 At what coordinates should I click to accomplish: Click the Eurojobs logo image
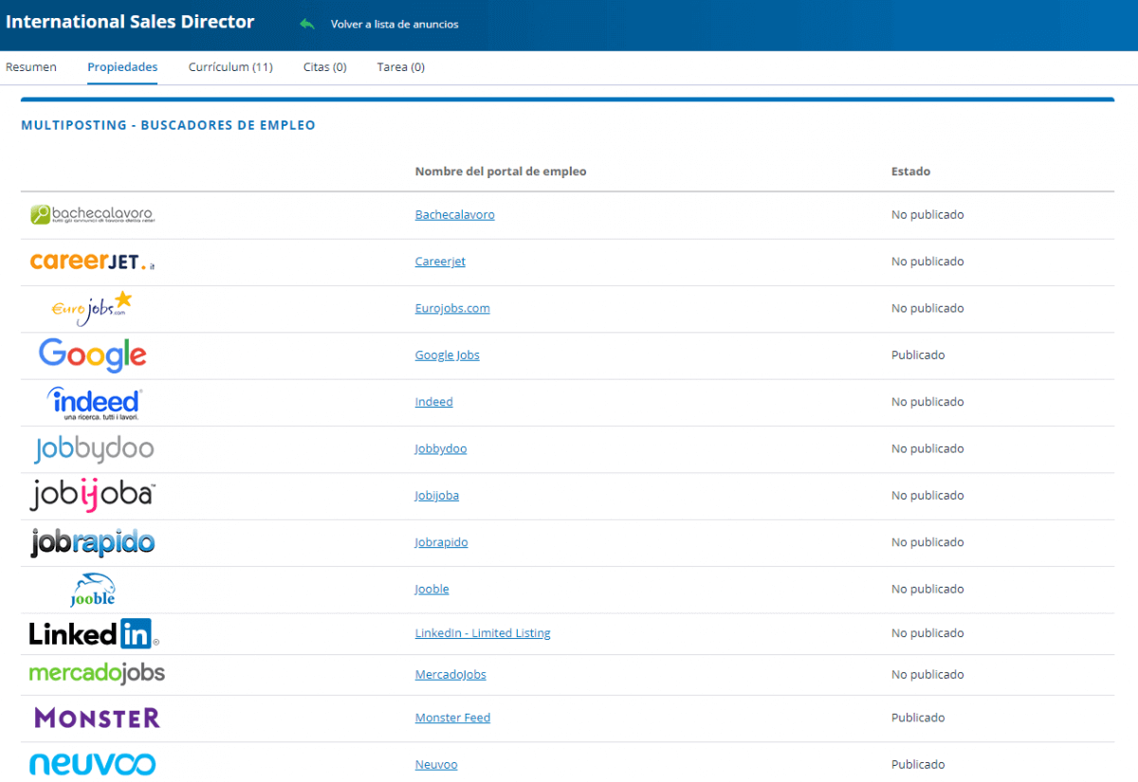coord(91,309)
